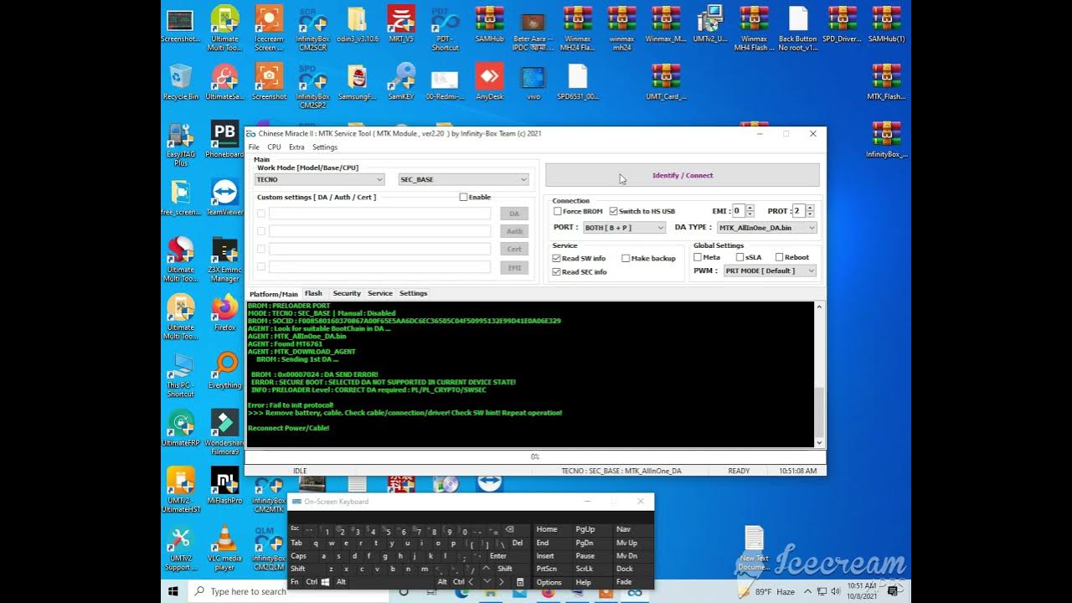Uncheck Switch to HS USB

click(613, 211)
